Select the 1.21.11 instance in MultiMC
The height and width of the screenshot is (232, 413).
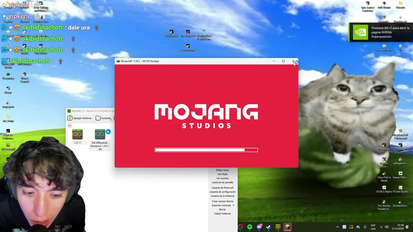coord(77,136)
